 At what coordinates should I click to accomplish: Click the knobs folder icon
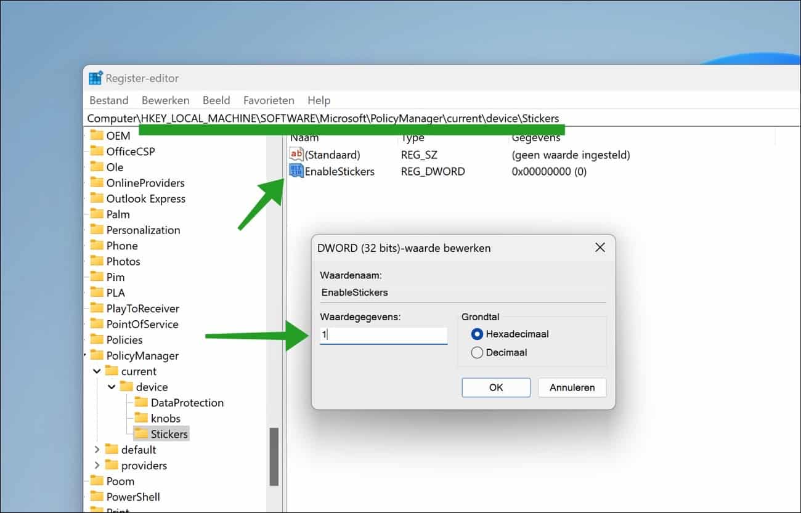141,418
